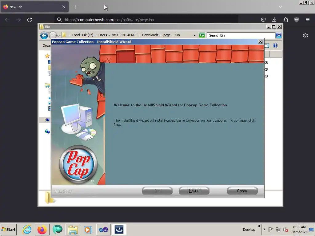Expand dropdown arrow after Users breadcrumb

(x=110, y=35)
